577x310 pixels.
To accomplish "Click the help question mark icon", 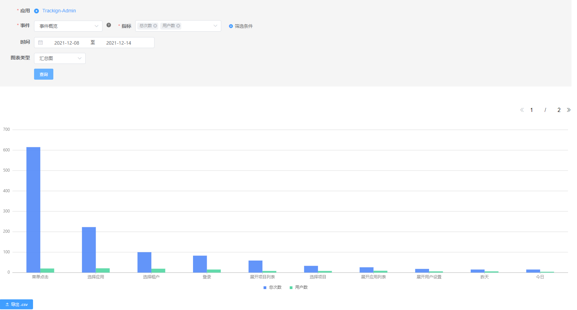I will click(109, 25).
